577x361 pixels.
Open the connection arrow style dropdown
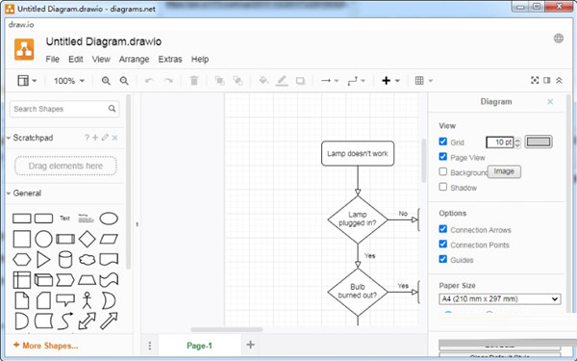pyautogui.click(x=330, y=81)
